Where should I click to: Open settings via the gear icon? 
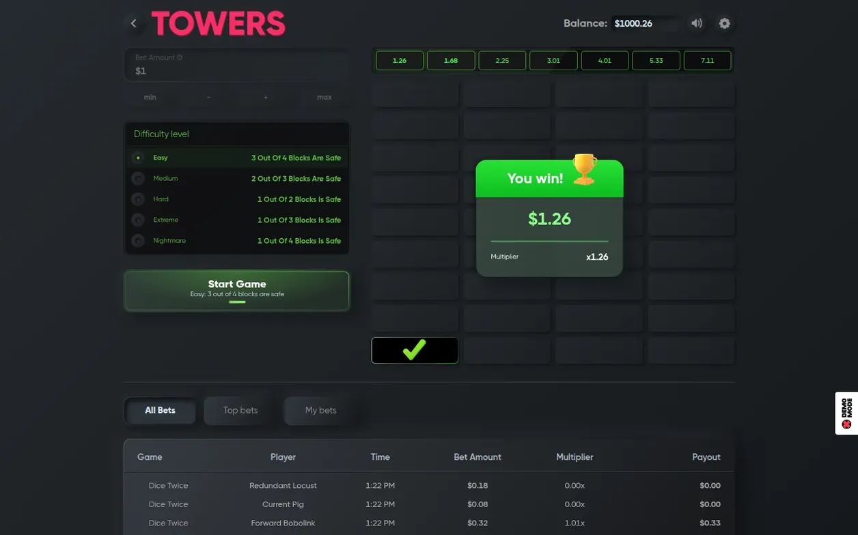[724, 23]
